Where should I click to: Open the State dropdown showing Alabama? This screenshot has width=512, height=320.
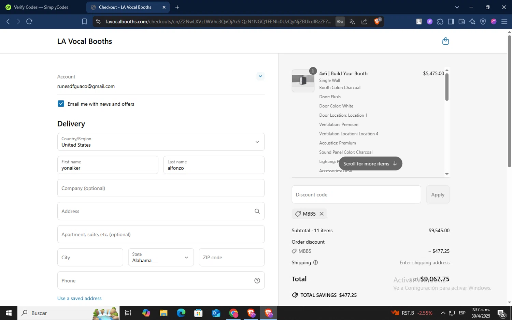coord(161,257)
